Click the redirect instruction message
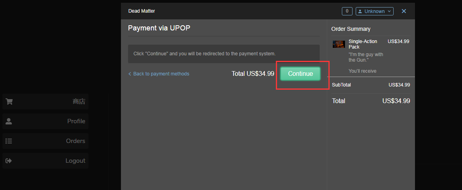462x190 pixels. [204, 54]
